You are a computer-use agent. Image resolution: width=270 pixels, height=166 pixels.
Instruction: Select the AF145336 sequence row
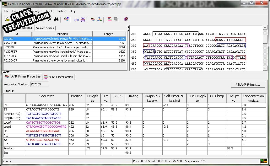click(65, 56)
